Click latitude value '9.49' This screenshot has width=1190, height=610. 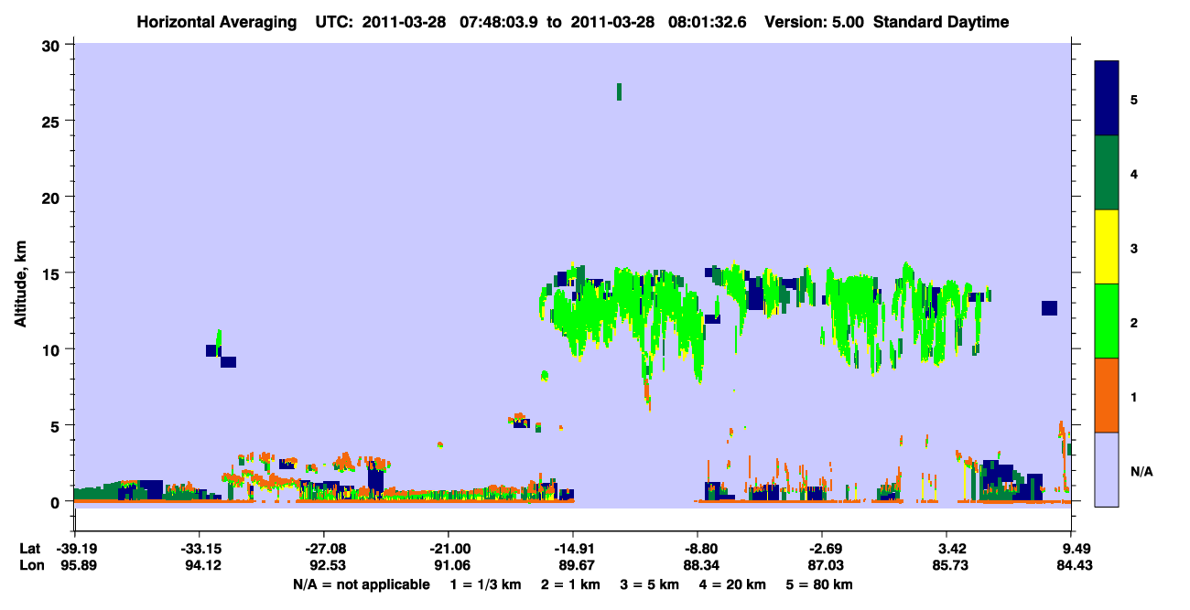click(x=1076, y=549)
